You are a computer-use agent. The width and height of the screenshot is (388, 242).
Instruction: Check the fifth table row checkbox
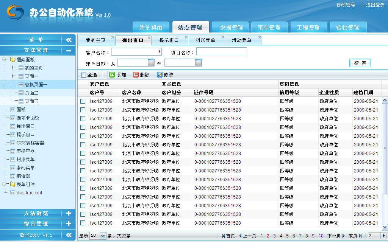[83, 136]
